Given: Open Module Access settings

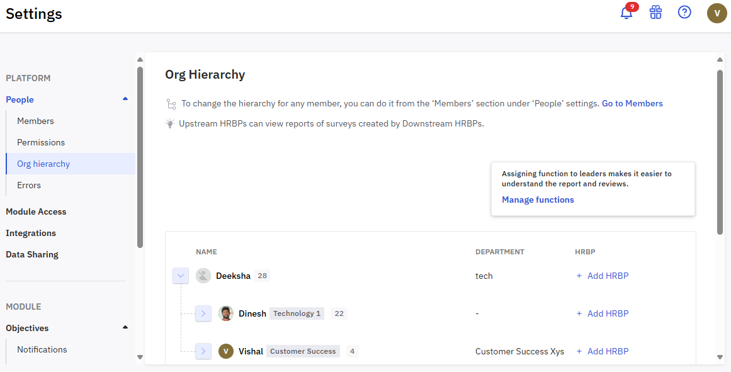Looking at the screenshot, I should click(x=36, y=211).
